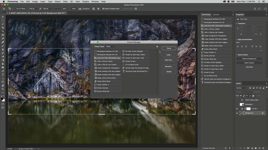The image size is (268, 150).
Task: Select the Crop tool in the left toolbar
Action: pos(3,31)
